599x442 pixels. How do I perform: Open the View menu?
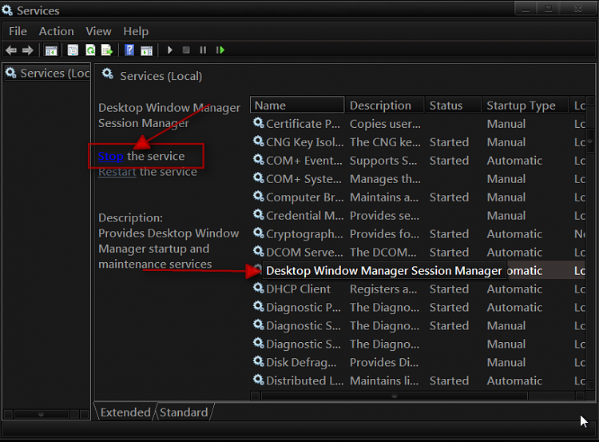point(98,31)
